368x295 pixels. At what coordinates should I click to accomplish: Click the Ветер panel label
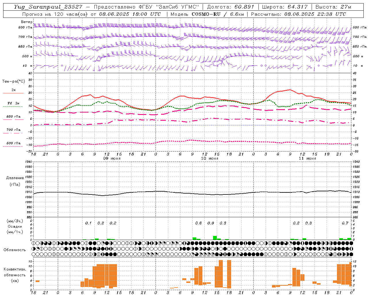click(26, 22)
